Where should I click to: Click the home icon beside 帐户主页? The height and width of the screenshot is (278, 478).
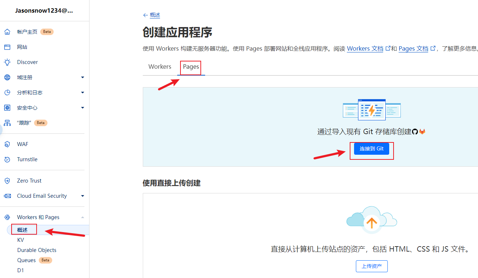[x=7, y=32]
